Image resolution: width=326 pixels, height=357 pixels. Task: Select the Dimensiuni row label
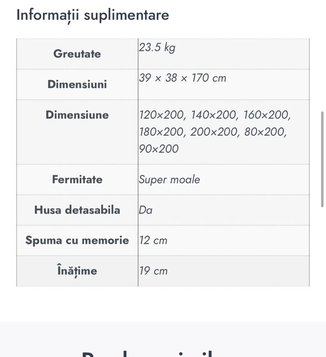click(x=77, y=85)
